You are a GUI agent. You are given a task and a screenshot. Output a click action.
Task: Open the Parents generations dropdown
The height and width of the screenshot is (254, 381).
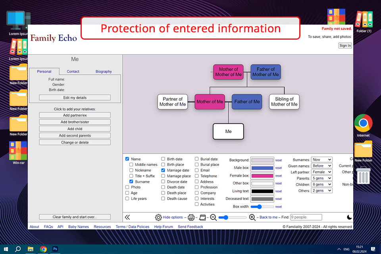[322, 178]
